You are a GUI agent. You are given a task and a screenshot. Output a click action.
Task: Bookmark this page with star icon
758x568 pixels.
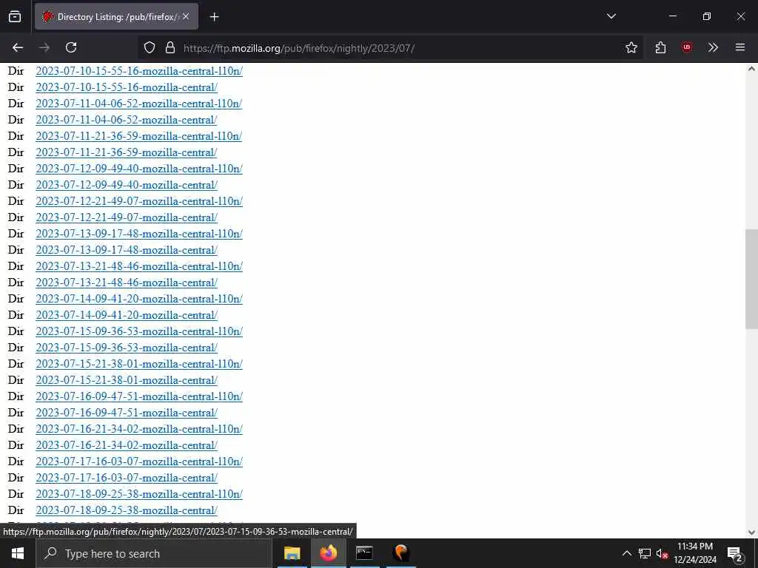coord(631,47)
